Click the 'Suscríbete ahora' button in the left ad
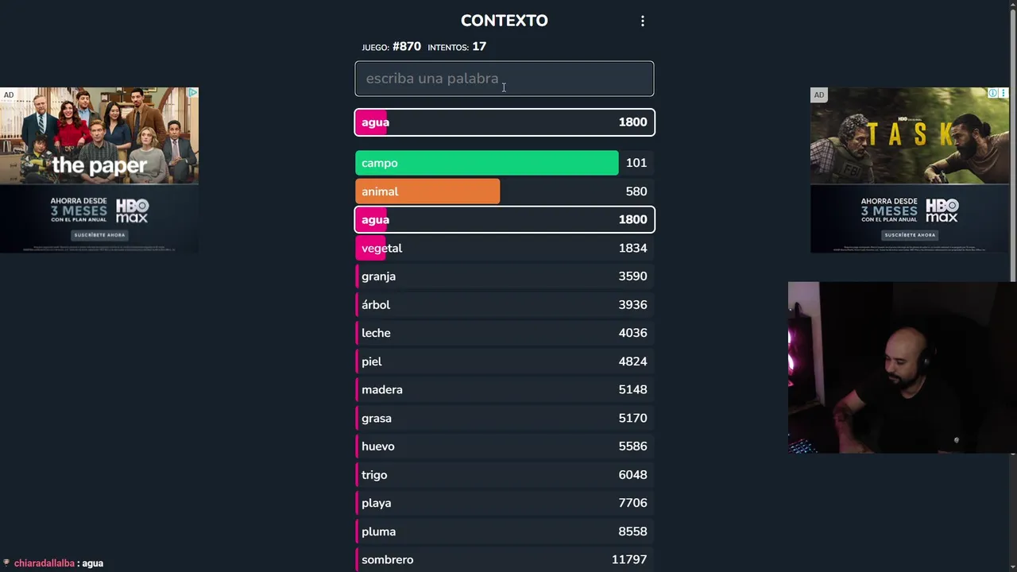 [x=99, y=235]
